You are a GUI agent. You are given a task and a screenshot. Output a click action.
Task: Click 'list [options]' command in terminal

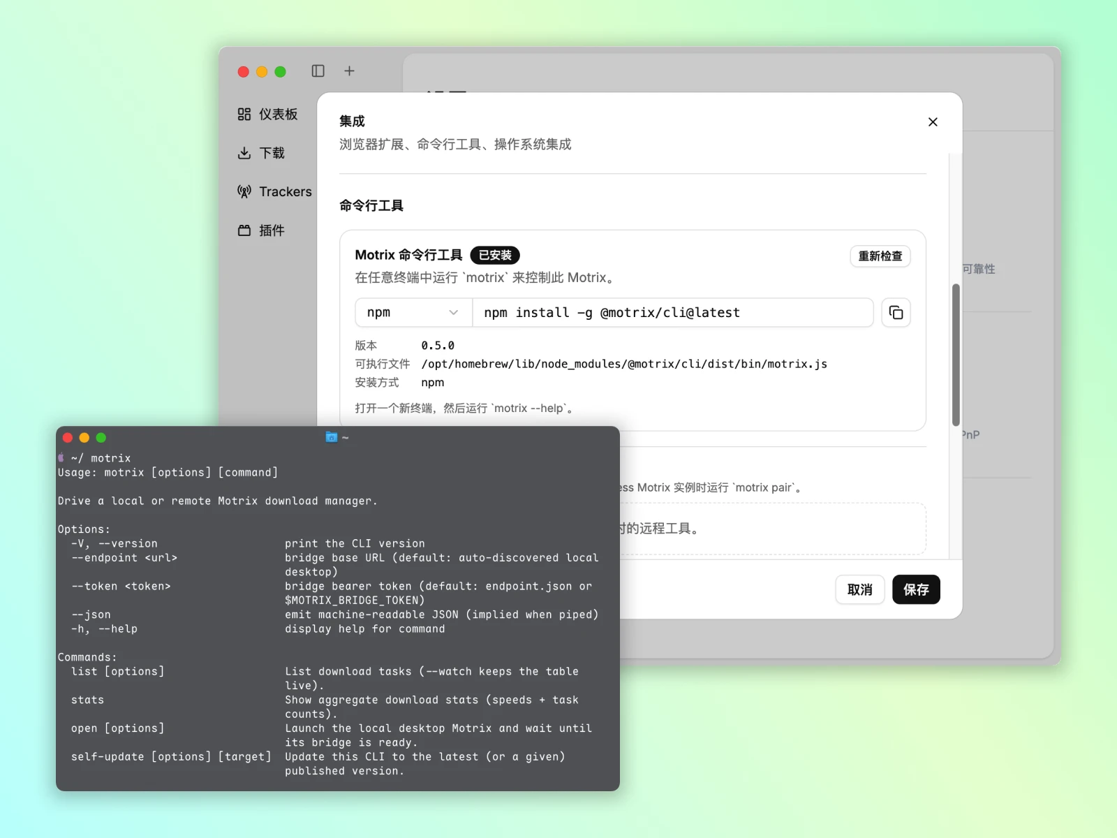click(x=117, y=672)
